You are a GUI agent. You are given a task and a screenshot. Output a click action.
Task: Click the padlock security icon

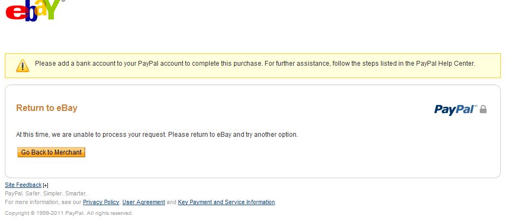point(483,109)
